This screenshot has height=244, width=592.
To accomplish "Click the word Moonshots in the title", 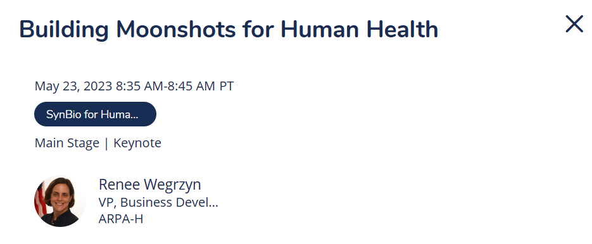I will (175, 30).
